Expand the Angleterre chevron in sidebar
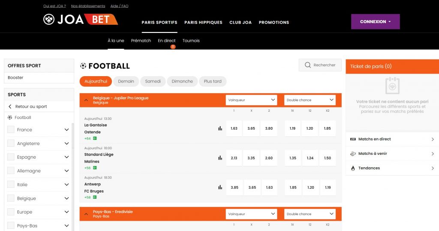The image size is (439, 231). (x=66, y=144)
